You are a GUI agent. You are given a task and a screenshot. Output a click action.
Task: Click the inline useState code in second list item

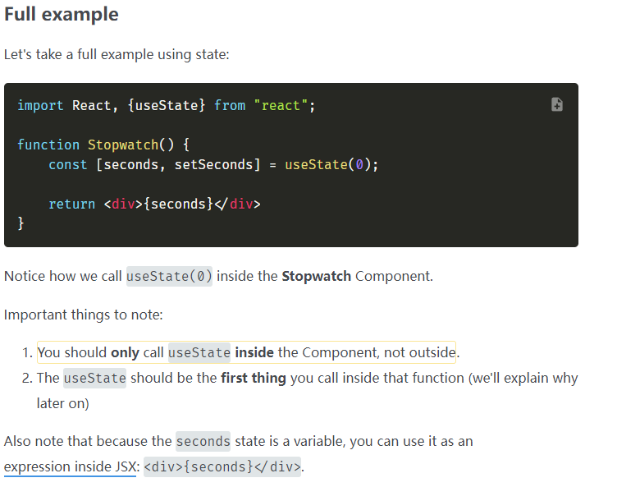pos(94,379)
